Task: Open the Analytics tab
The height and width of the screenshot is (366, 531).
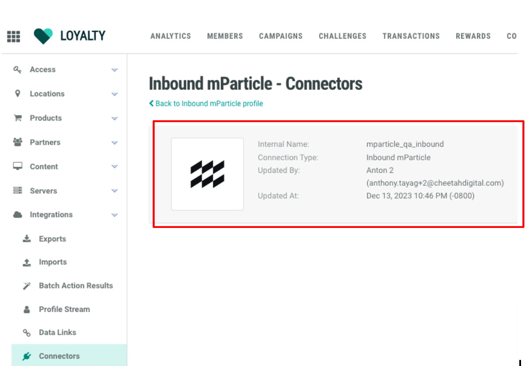Action: tap(171, 36)
